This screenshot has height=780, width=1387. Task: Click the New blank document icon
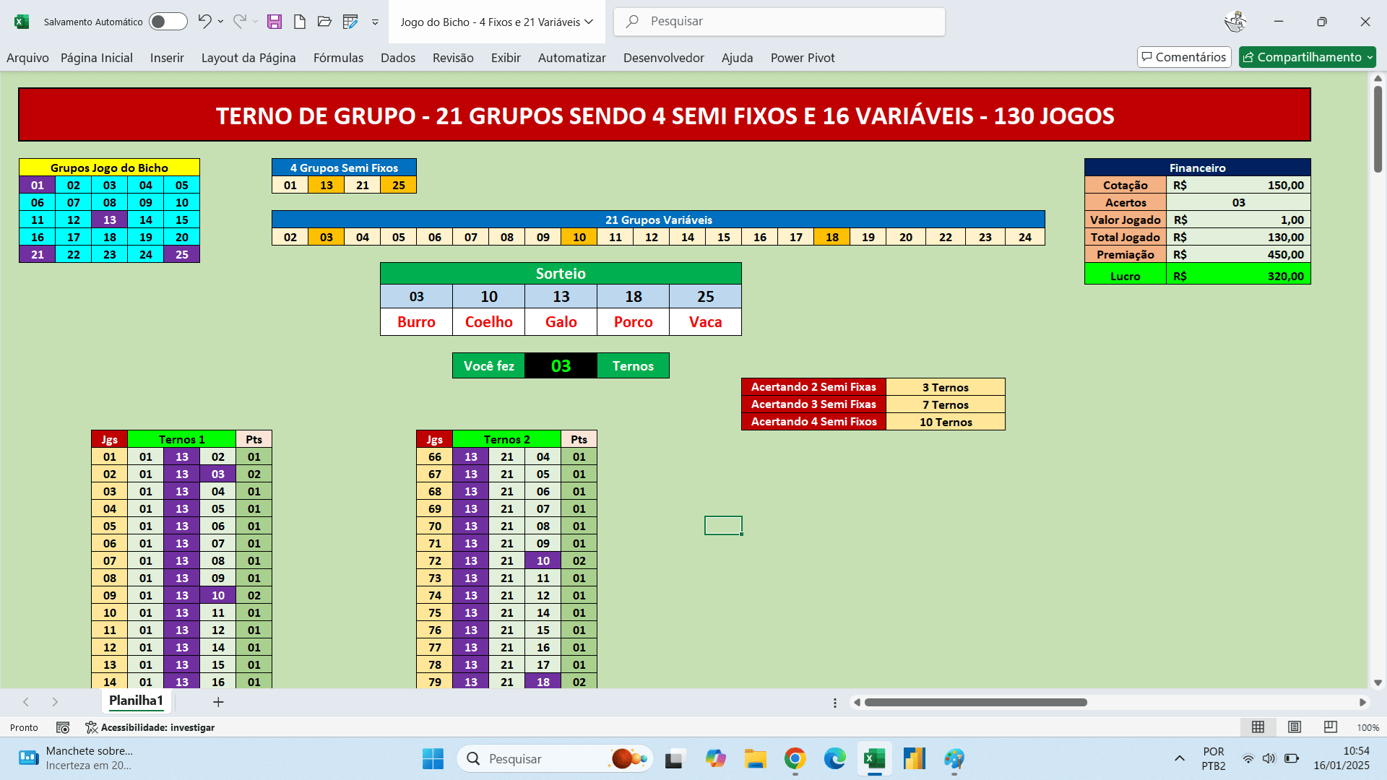300,22
